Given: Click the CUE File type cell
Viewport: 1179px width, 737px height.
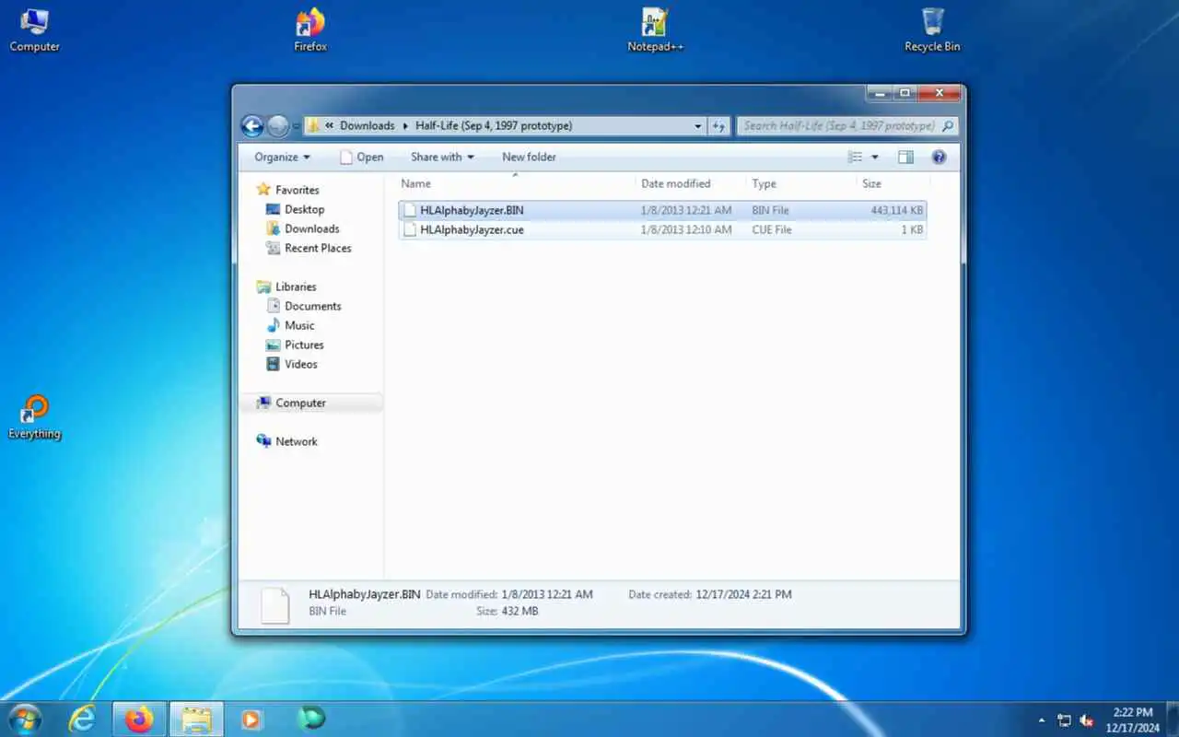Looking at the screenshot, I should click(771, 229).
